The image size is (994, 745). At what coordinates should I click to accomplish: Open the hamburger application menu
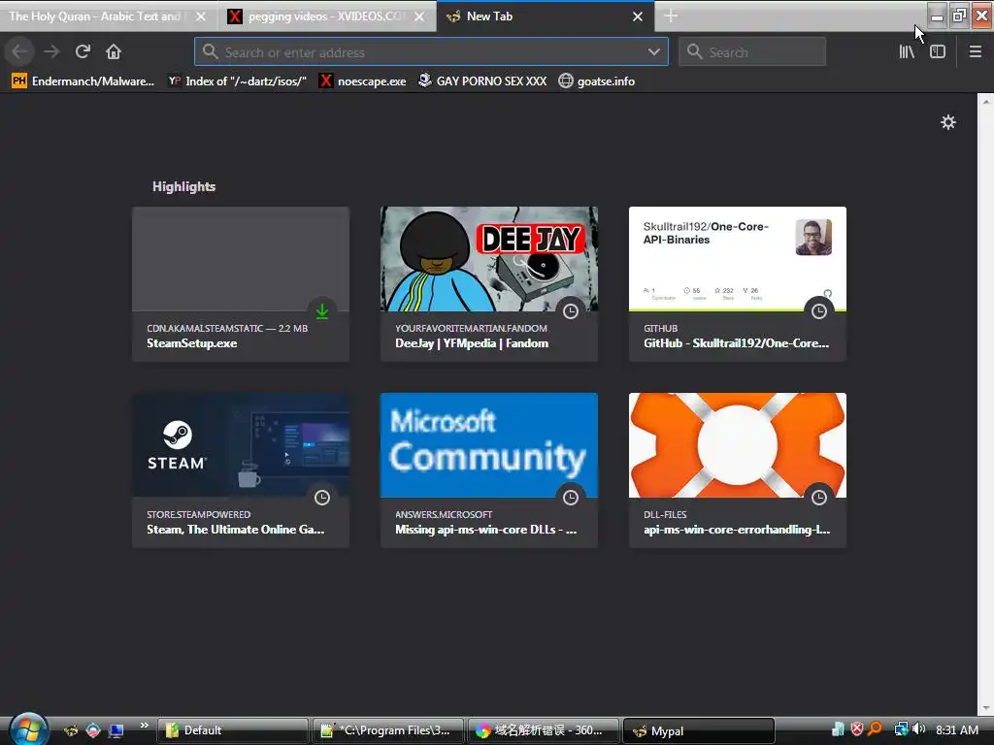(975, 51)
